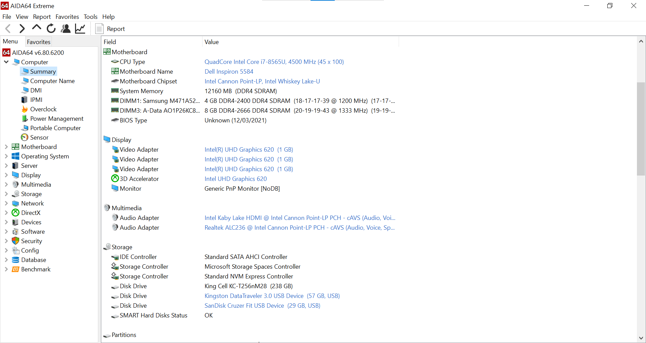Click the Report document icon

tap(99, 29)
